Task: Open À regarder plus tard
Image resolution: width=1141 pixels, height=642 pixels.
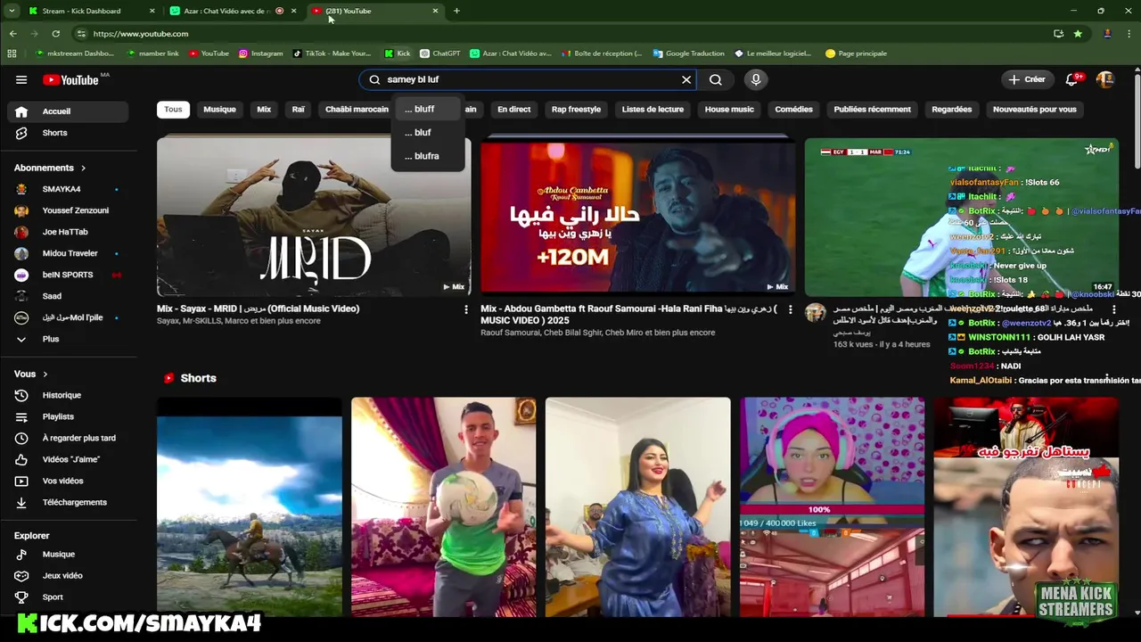Action: pos(68,438)
